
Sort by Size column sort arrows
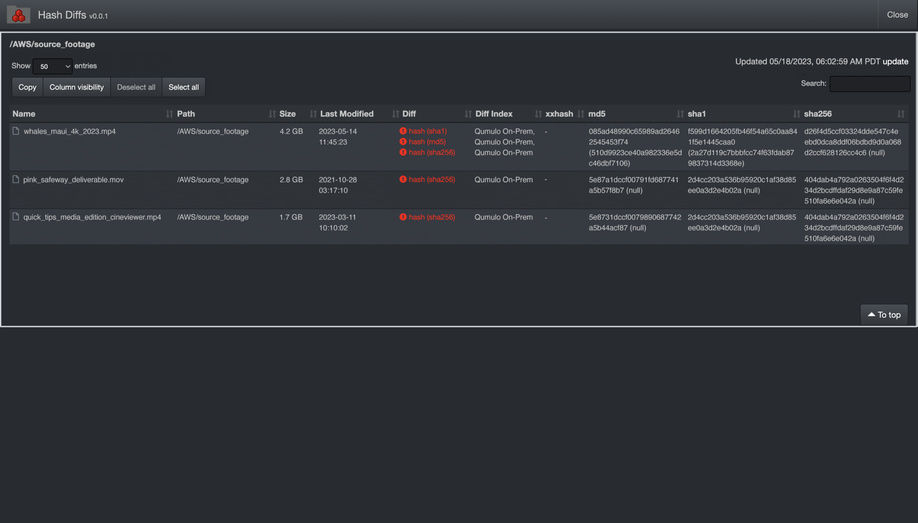[x=313, y=114]
